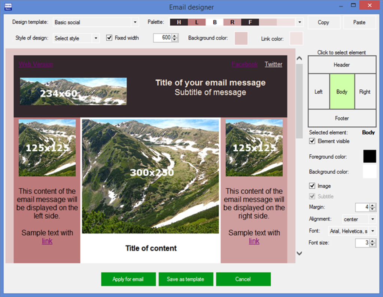
Task: Click the 234x60 header banner image
Action: 73,91
